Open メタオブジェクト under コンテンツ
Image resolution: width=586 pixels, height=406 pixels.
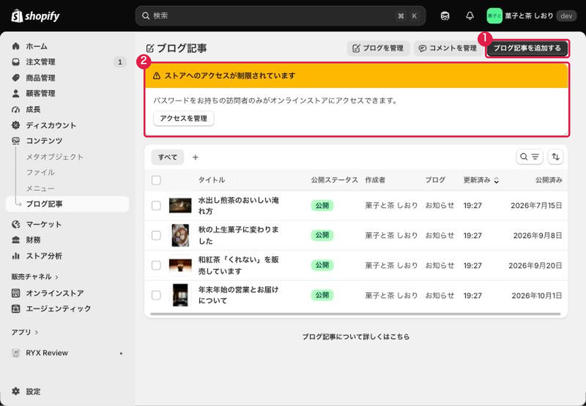click(55, 157)
